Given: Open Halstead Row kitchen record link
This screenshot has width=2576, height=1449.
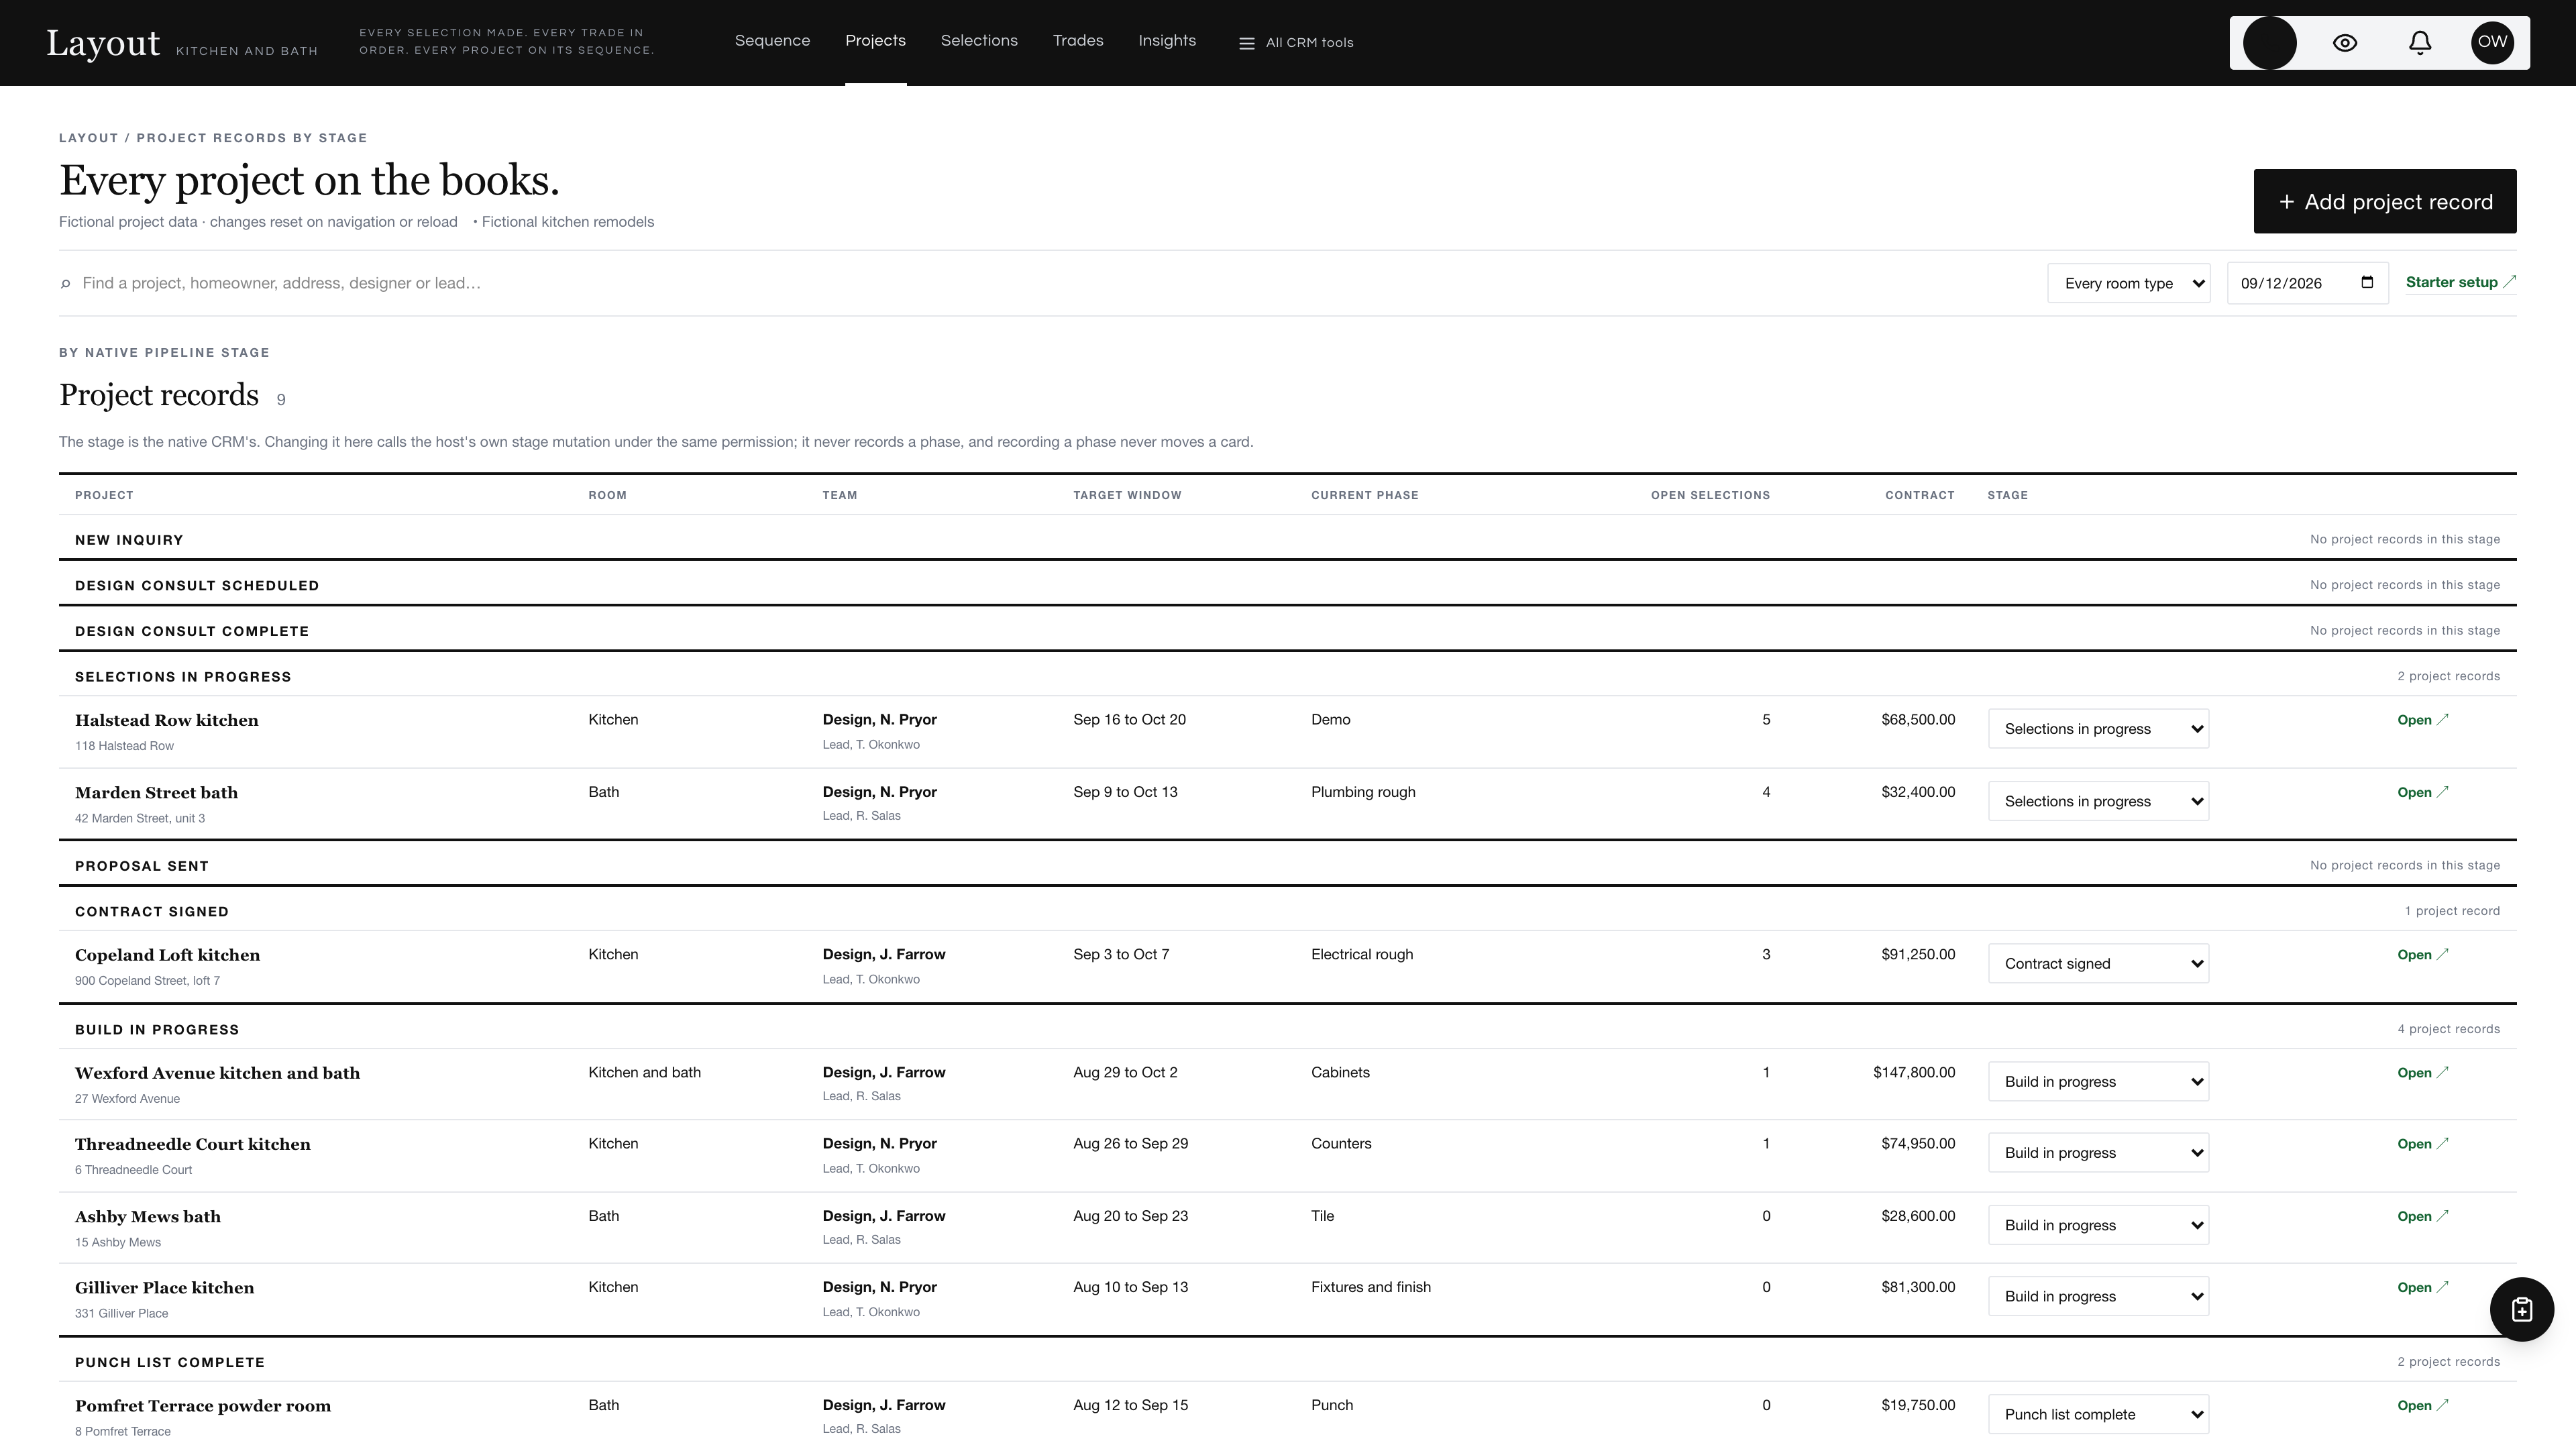Looking at the screenshot, I should [2422, 720].
